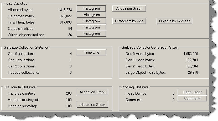The height and width of the screenshot is (121, 218).
Task: Open Histogram for Allocated bytes
Action: 91,8
